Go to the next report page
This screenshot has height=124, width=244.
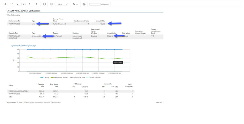(x=30, y=4)
